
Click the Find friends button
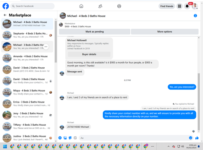(x=167, y=6)
